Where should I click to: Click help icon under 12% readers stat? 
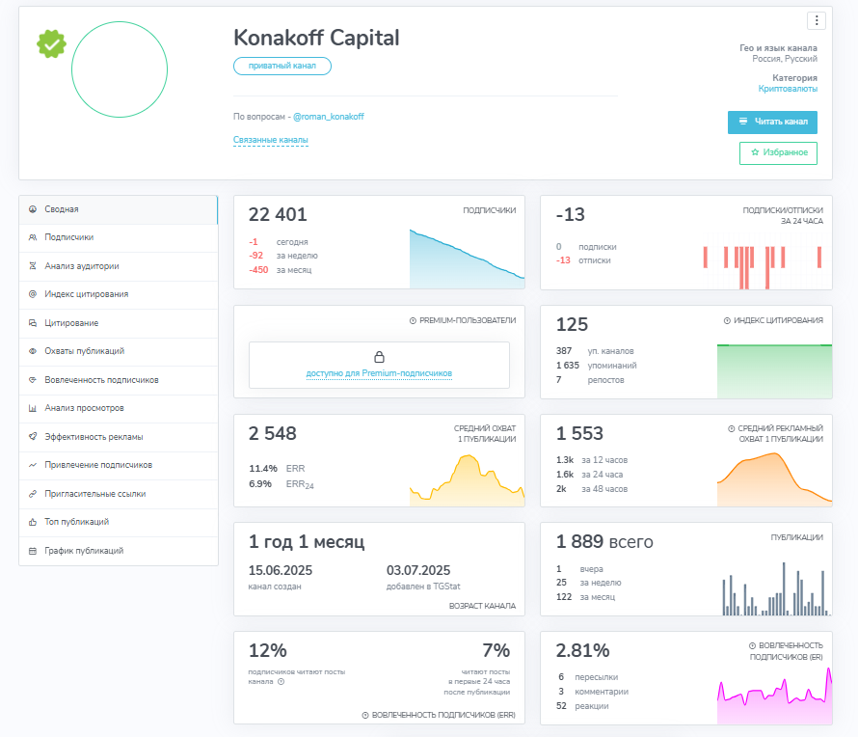282,682
